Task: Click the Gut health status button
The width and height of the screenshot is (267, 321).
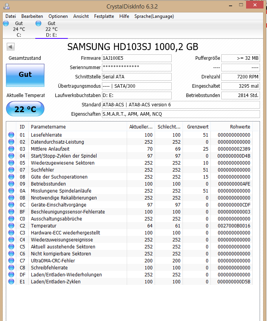Action: pyautogui.click(x=25, y=75)
